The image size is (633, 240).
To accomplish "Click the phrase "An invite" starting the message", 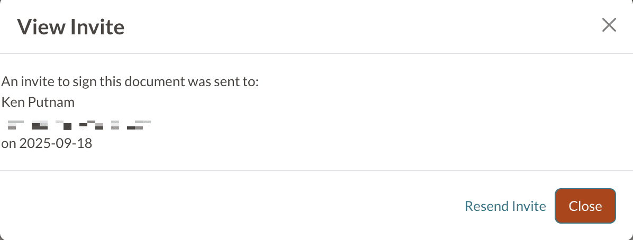I will coord(25,82).
